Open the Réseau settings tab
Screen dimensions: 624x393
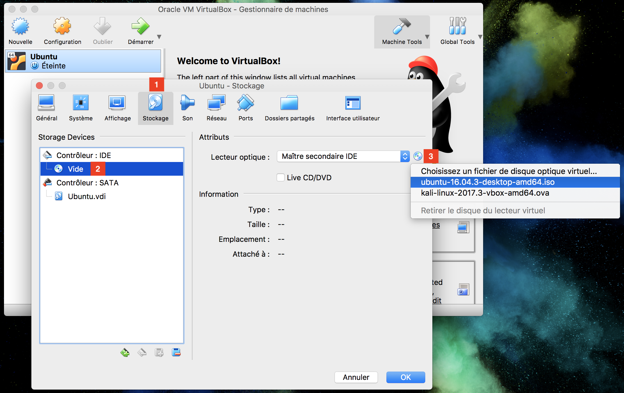[x=216, y=108]
